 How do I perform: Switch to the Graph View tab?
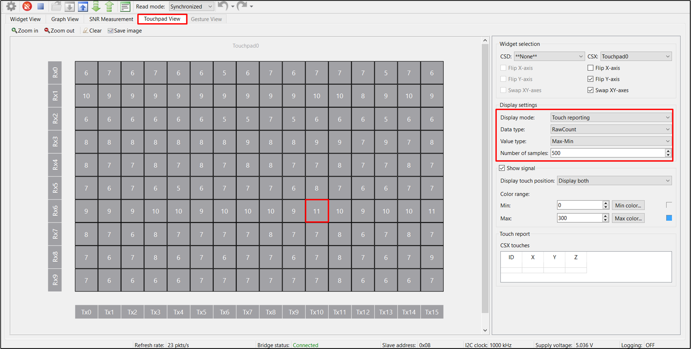[x=64, y=19]
